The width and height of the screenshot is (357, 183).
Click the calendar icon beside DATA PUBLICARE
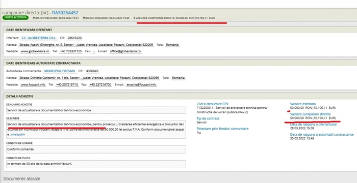(x=34, y=18)
